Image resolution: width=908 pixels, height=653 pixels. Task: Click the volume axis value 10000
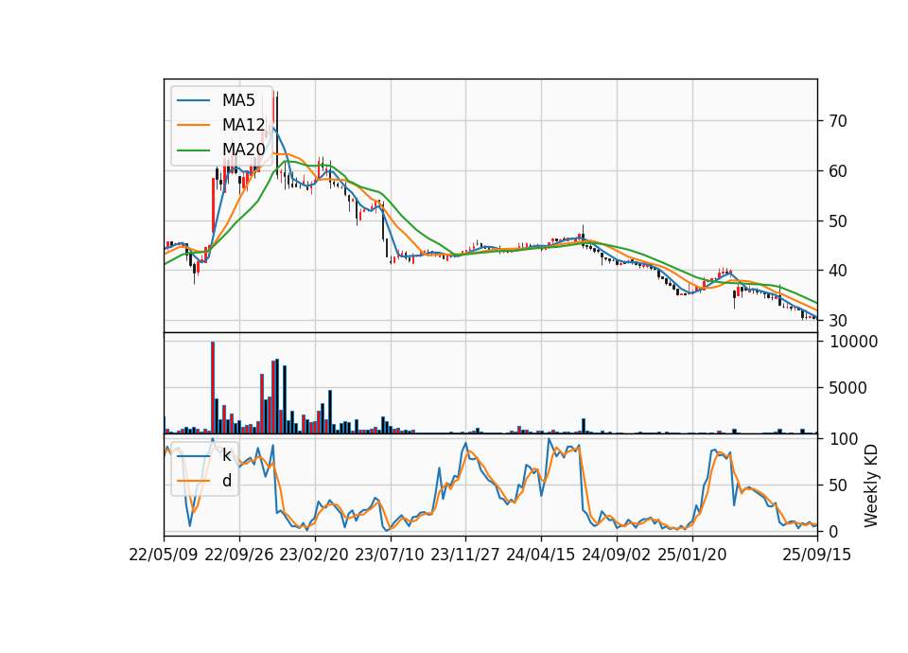[x=853, y=342]
